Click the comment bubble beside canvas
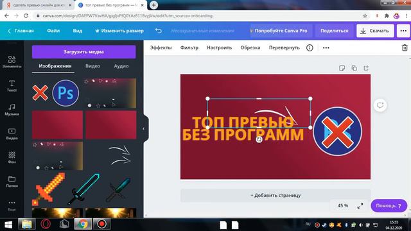 [380, 105]
